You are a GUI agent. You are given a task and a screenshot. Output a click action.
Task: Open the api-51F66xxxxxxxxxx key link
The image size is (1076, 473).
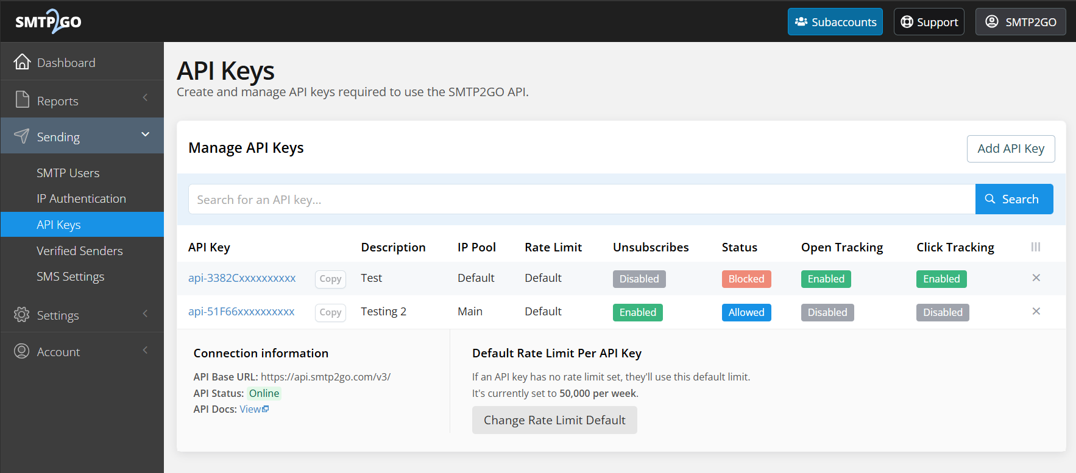tap(241, 311)
